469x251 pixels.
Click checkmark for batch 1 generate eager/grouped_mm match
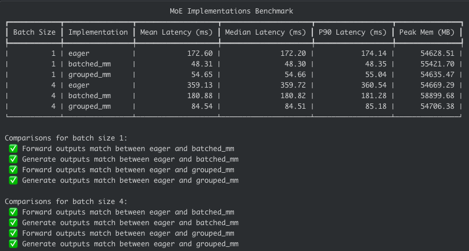[14, 180]
